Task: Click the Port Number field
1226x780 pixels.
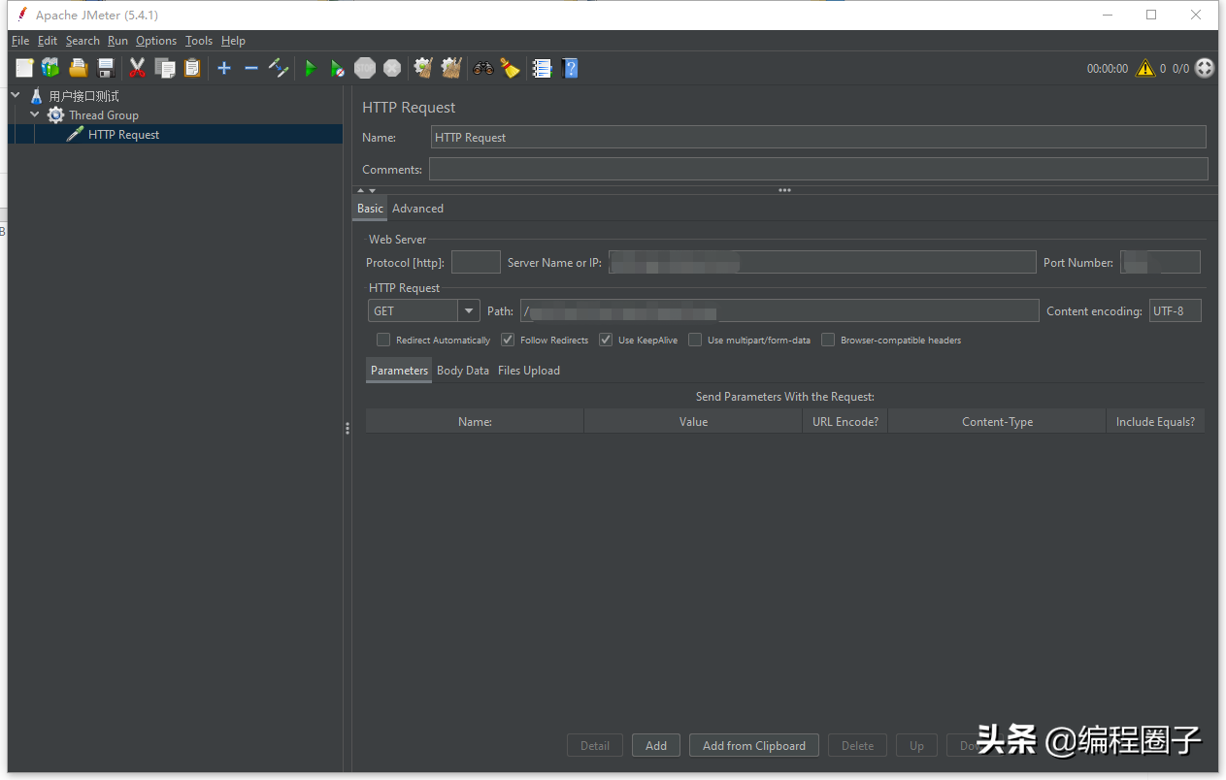Action: tap(1160, 262)
